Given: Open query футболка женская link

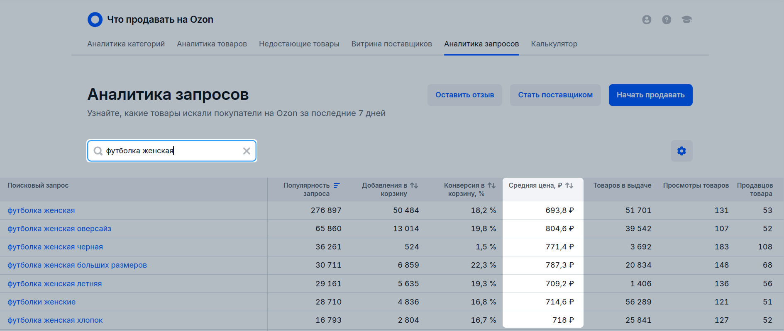Looking at the screenshot, I should click(41, 210).
